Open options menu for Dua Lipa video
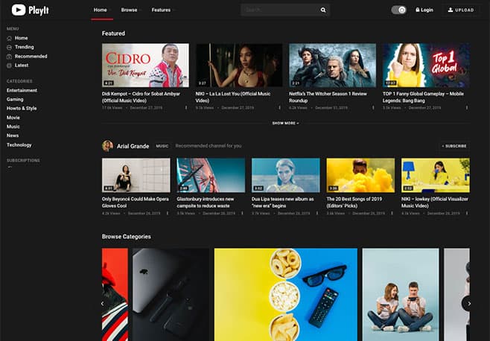 (317, 214)
